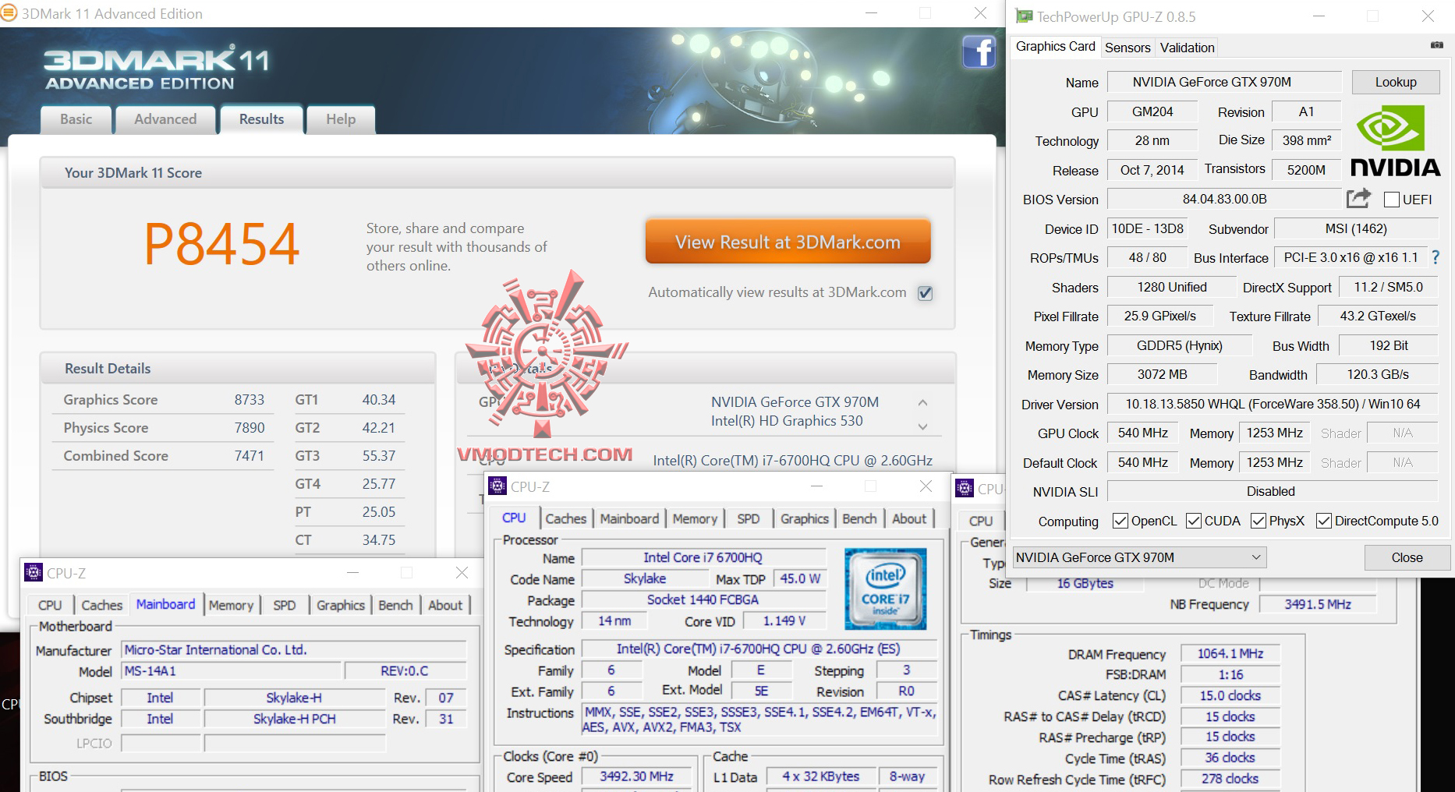Open CPU tab in CPU-Z Mainboard window
The height and width of the screenshot is (792, 1455).
pyautogui.click(x=50, y=605)
